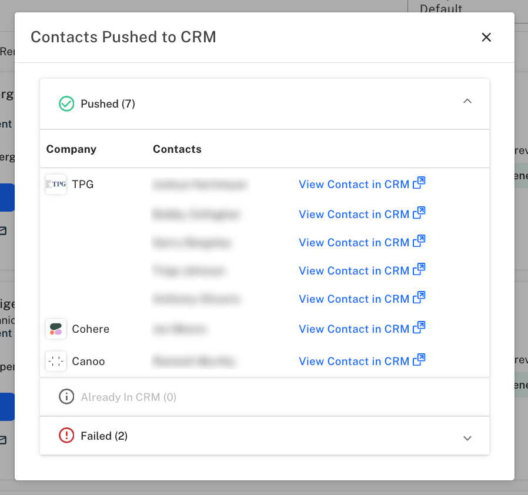
Task: Click the green Pushed checkmark icon
Action: 66,103
